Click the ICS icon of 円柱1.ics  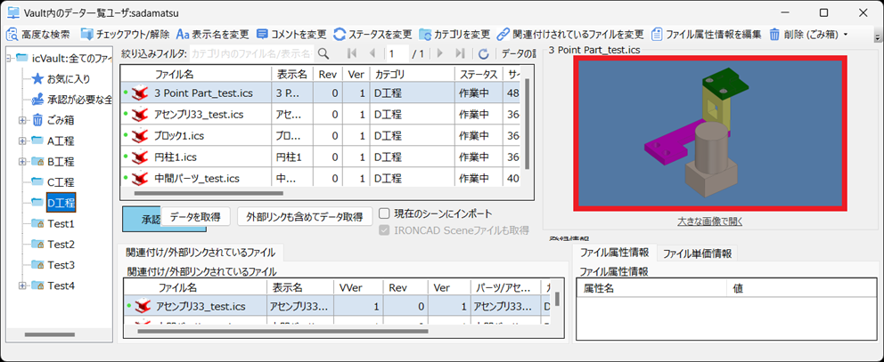pyautogui.click(x=139, y=157)
